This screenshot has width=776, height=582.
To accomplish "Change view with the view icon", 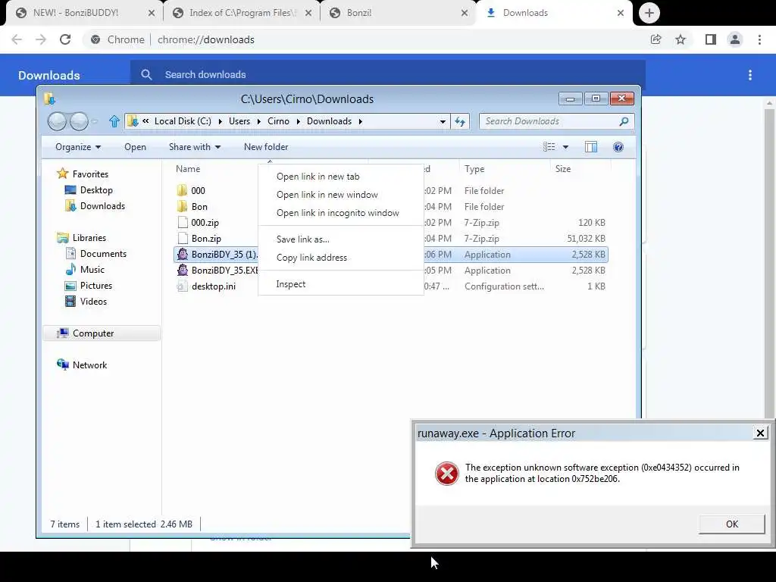I will pyautogui.click(x=549, y=147).
